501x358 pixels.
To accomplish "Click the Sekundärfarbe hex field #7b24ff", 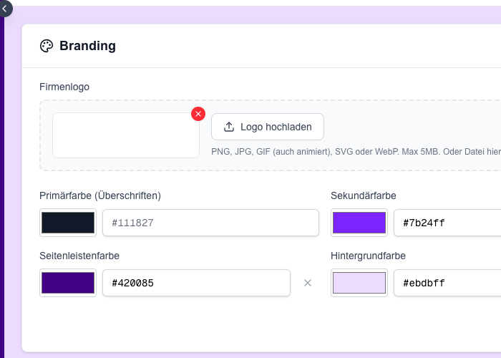I will click(447, 223).
